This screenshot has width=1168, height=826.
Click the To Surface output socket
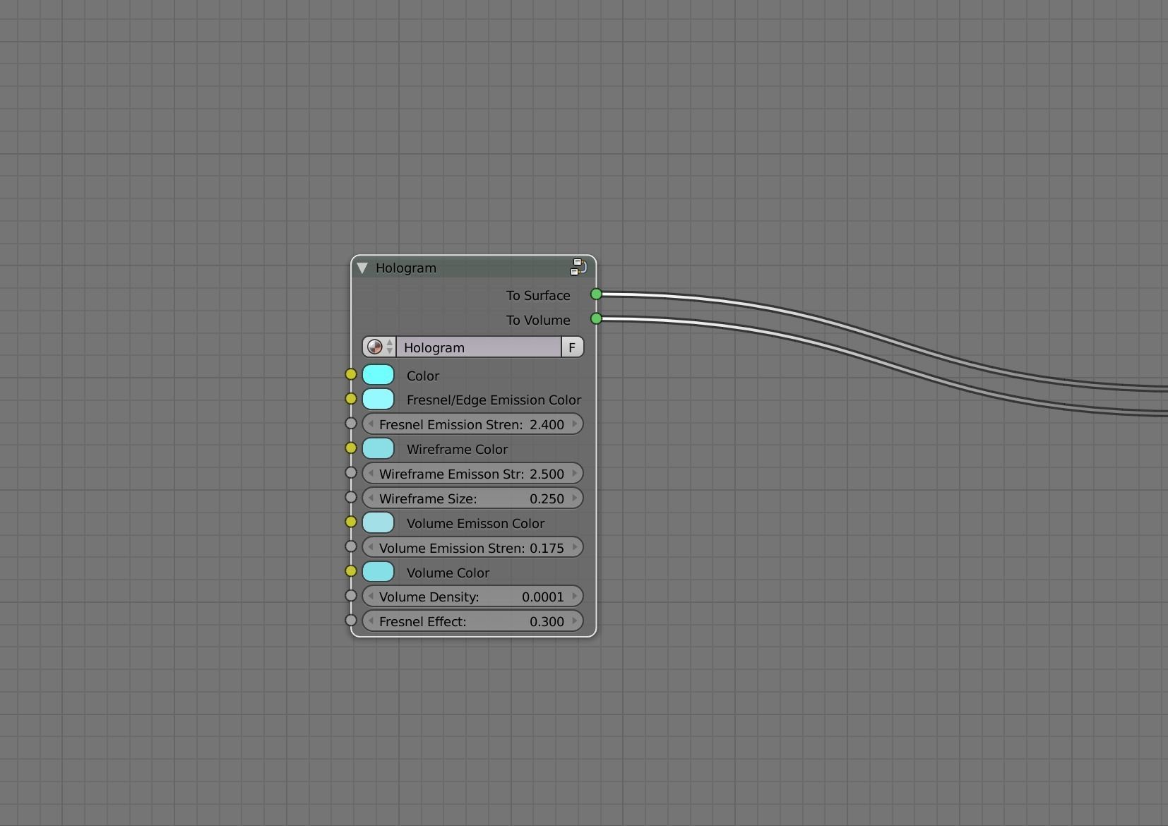coord(596,294)
